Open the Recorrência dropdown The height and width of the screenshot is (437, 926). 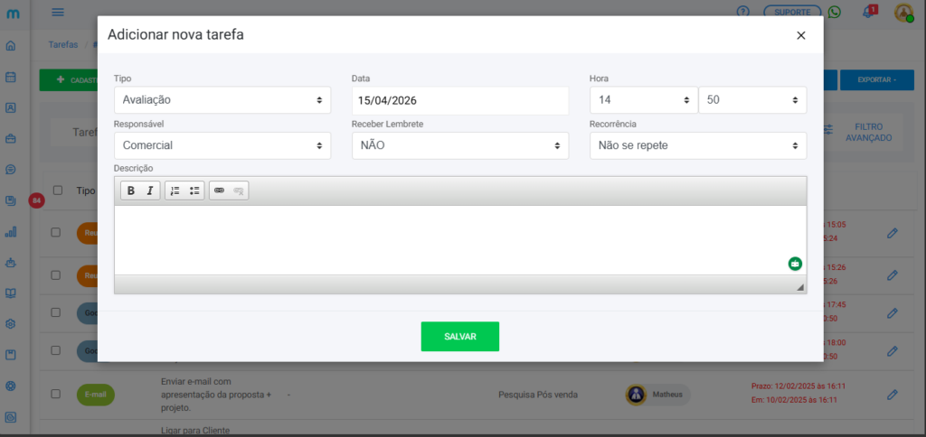tap(697, 145)
